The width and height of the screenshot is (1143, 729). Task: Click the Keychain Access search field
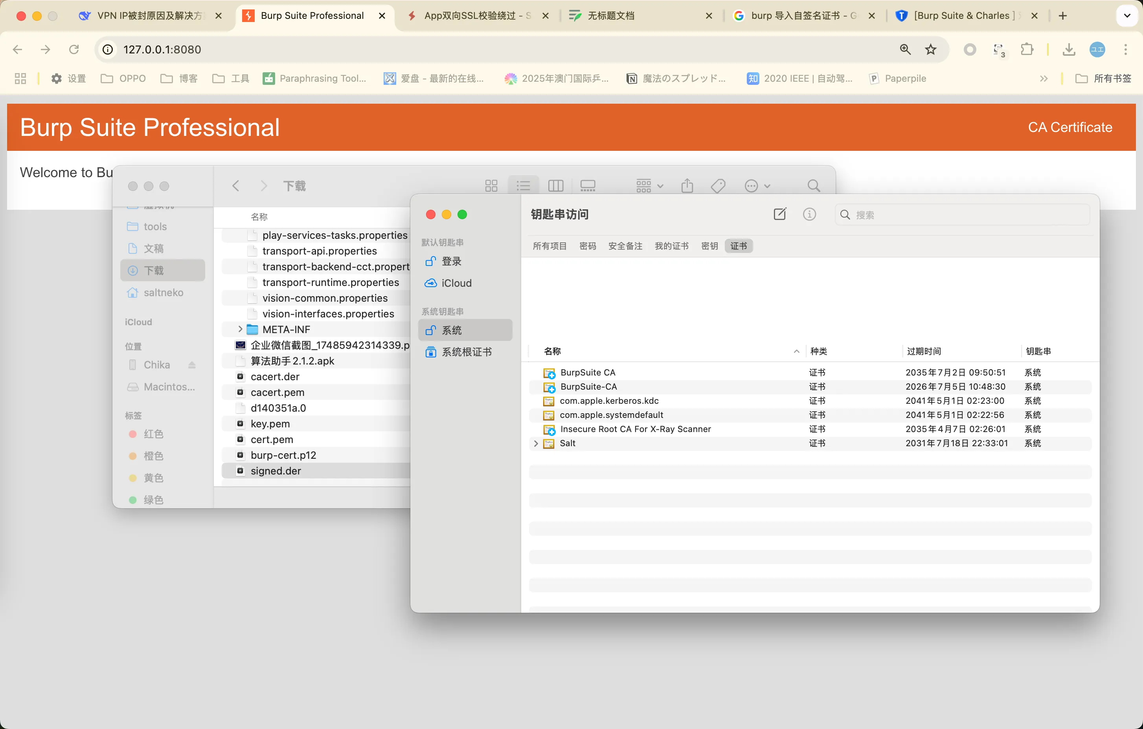962,215
